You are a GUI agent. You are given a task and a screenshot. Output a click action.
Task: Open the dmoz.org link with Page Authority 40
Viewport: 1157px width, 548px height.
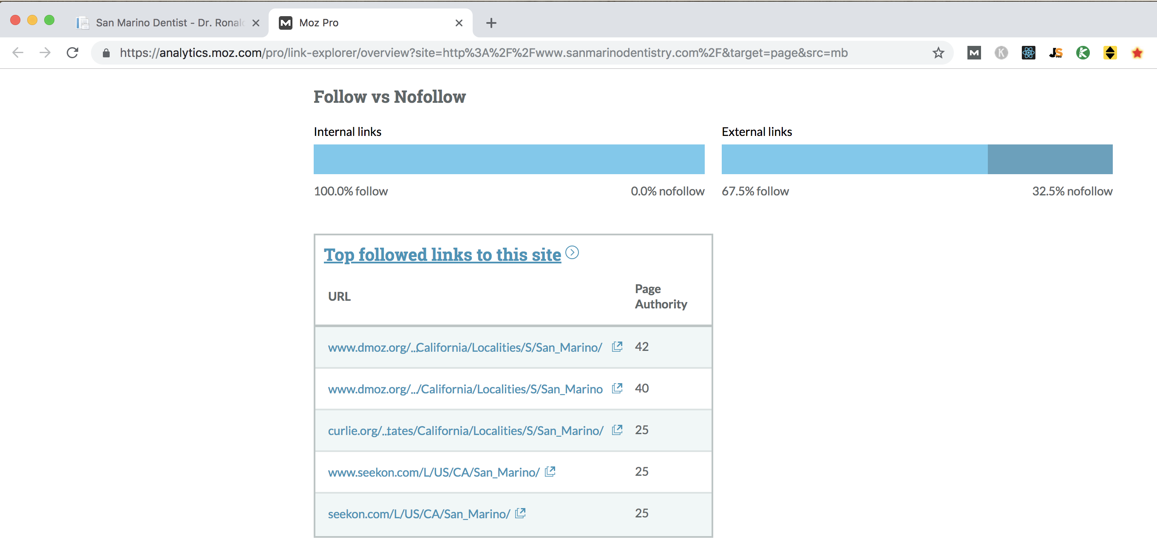click(465, 389)
